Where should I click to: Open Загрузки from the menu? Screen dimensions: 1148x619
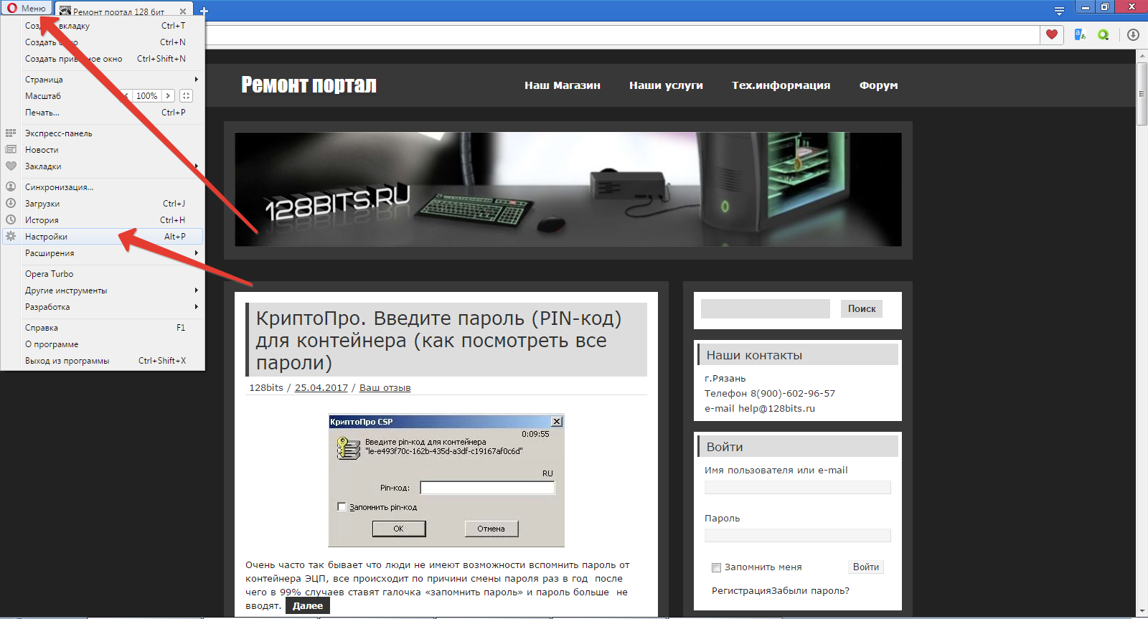point(103,204)
